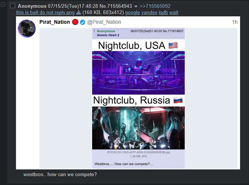Click the 1h timestamp
249x185 pixels.
(x=235, y=22)
